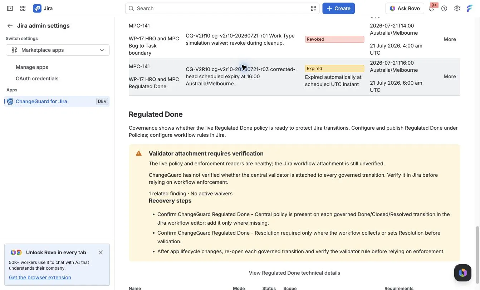Open the search filter icon in search bar
Viewport: 480px width, 290px height.
(x=313, y=8)
